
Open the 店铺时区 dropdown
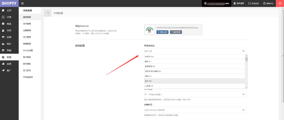195,110
